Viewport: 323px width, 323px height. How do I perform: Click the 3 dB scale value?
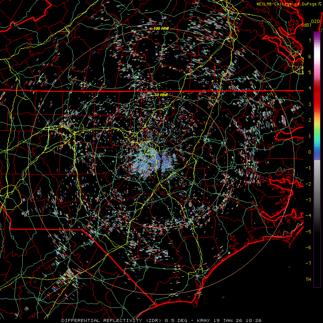[310, 104]
